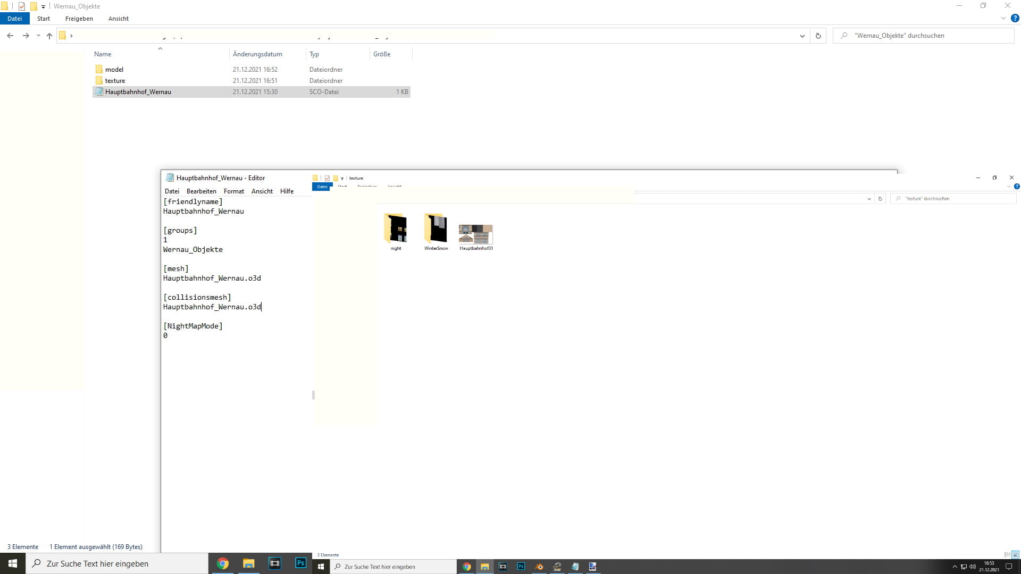Toggle the properties checkbox in the title bar
Screen dimensions: 1021x574
22,6
